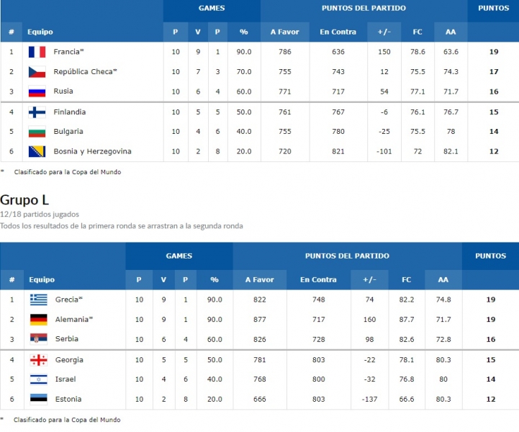Click the Russia flag icon
Screen dimensions: 519x432
37,91
